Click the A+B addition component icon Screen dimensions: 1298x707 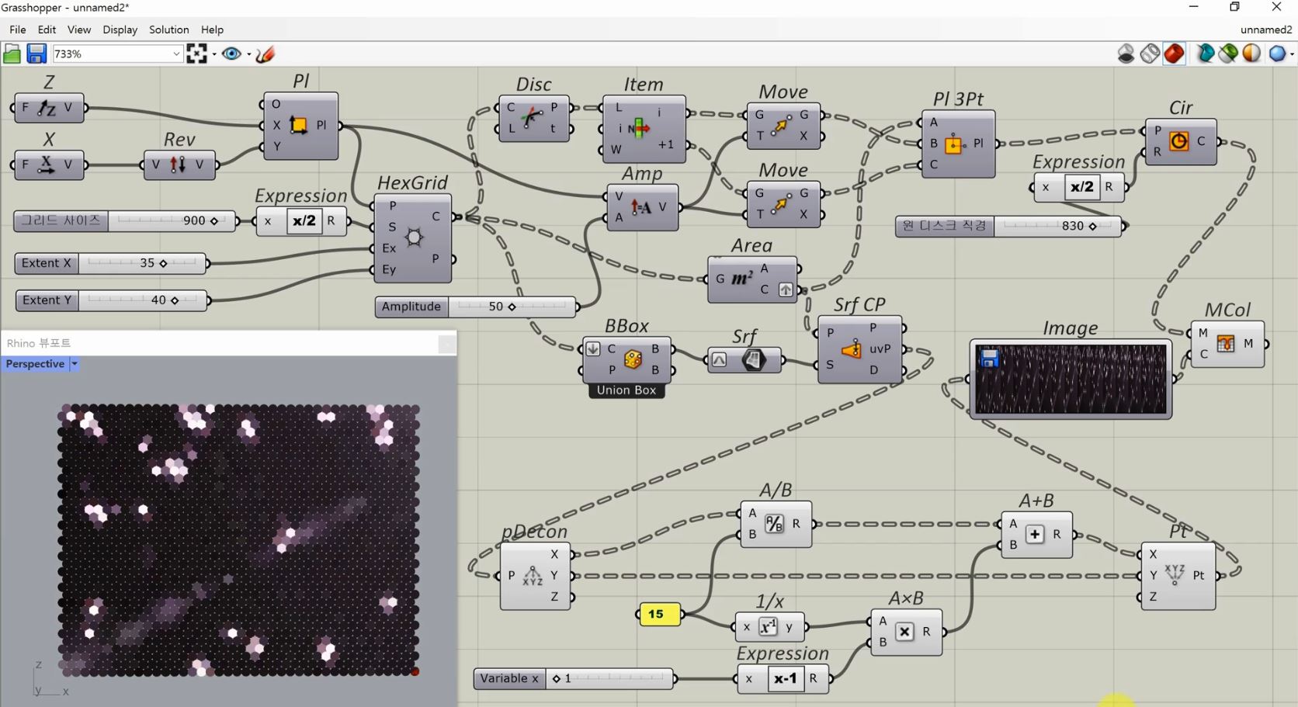tap(1035, 534)
